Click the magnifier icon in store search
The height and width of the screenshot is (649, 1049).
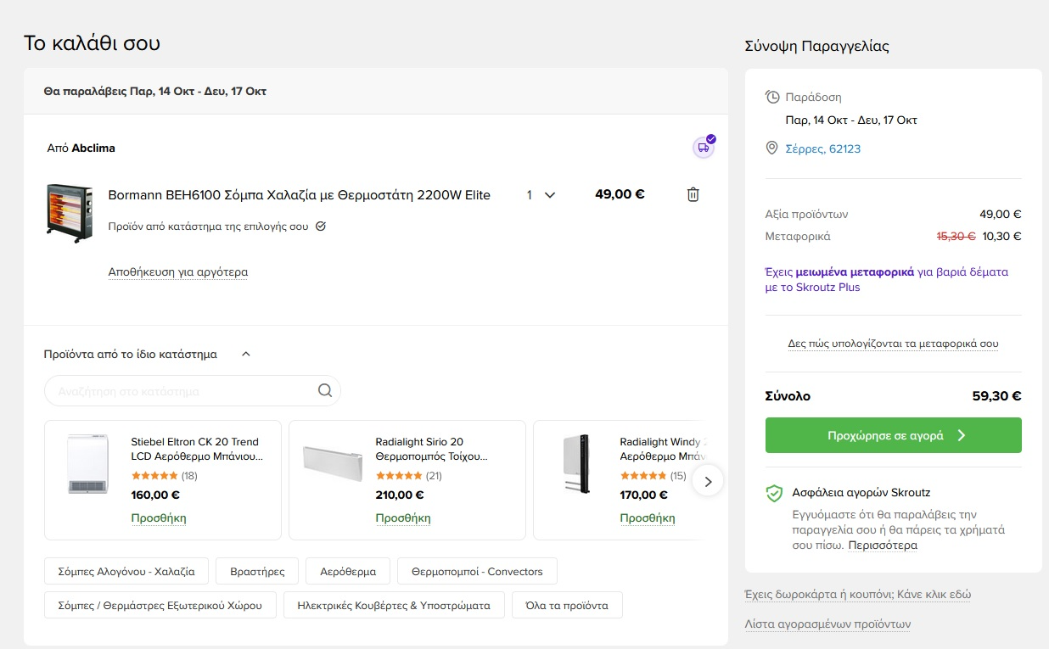click(x=325, y=391)
